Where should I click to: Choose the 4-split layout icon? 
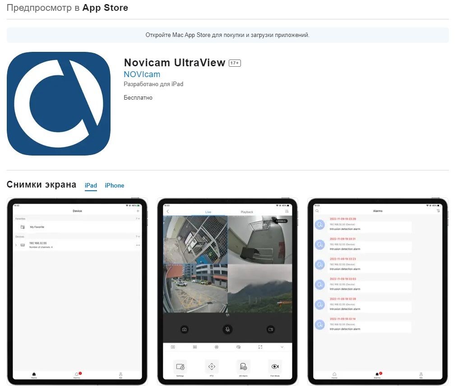(x=173, y=347)
